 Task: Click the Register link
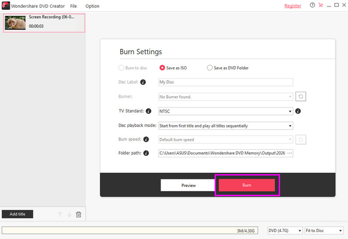click(293, 6)
